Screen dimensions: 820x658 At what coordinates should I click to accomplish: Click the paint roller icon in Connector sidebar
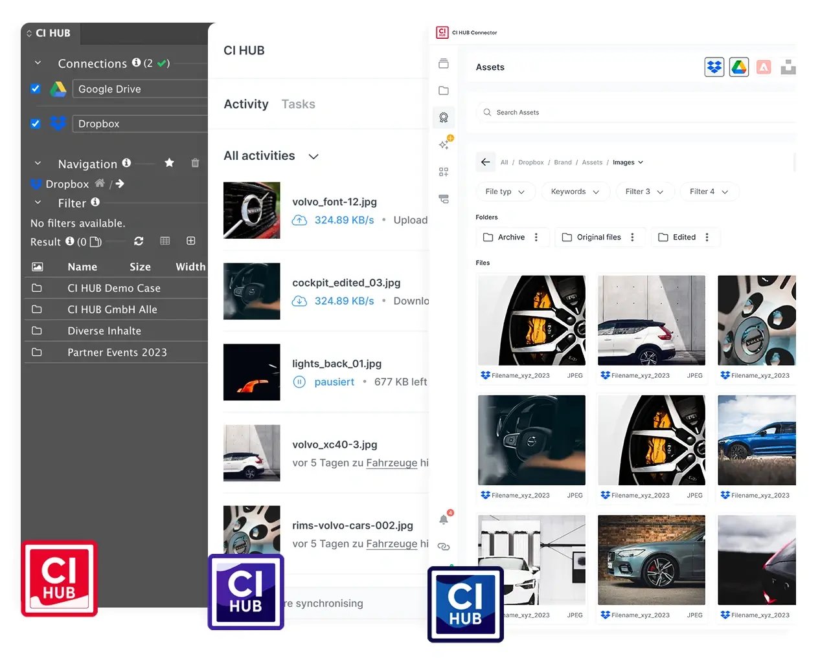[x=444, y=199]
